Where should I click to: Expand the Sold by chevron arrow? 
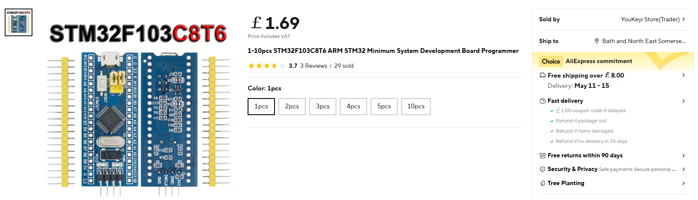click(683, 19)
